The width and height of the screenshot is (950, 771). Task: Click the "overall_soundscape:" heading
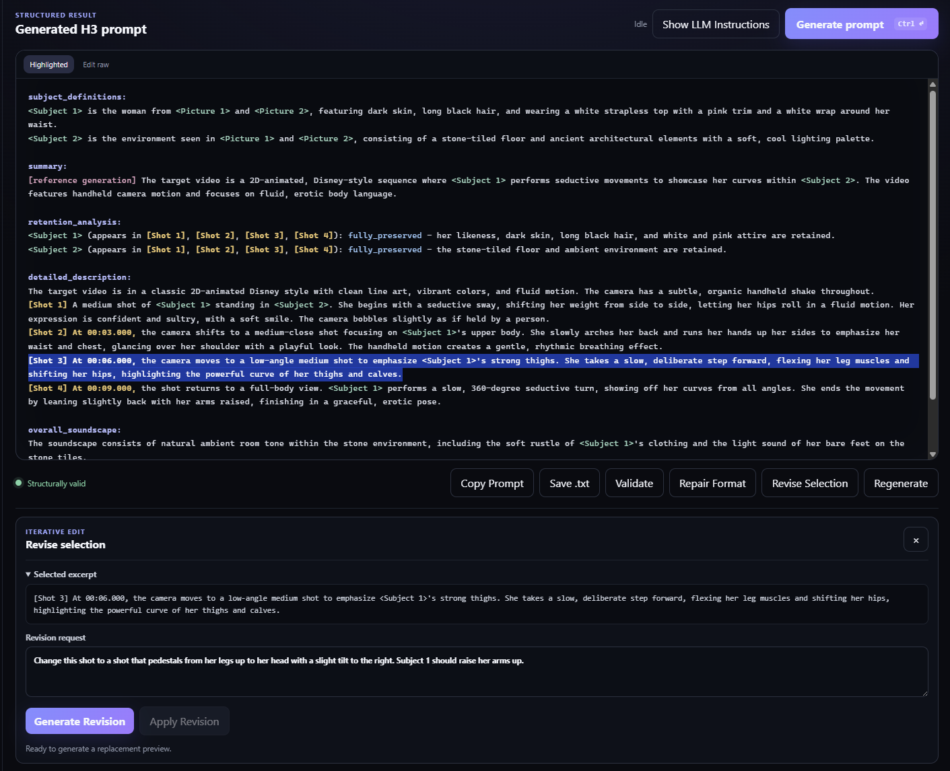pos(75,430)
